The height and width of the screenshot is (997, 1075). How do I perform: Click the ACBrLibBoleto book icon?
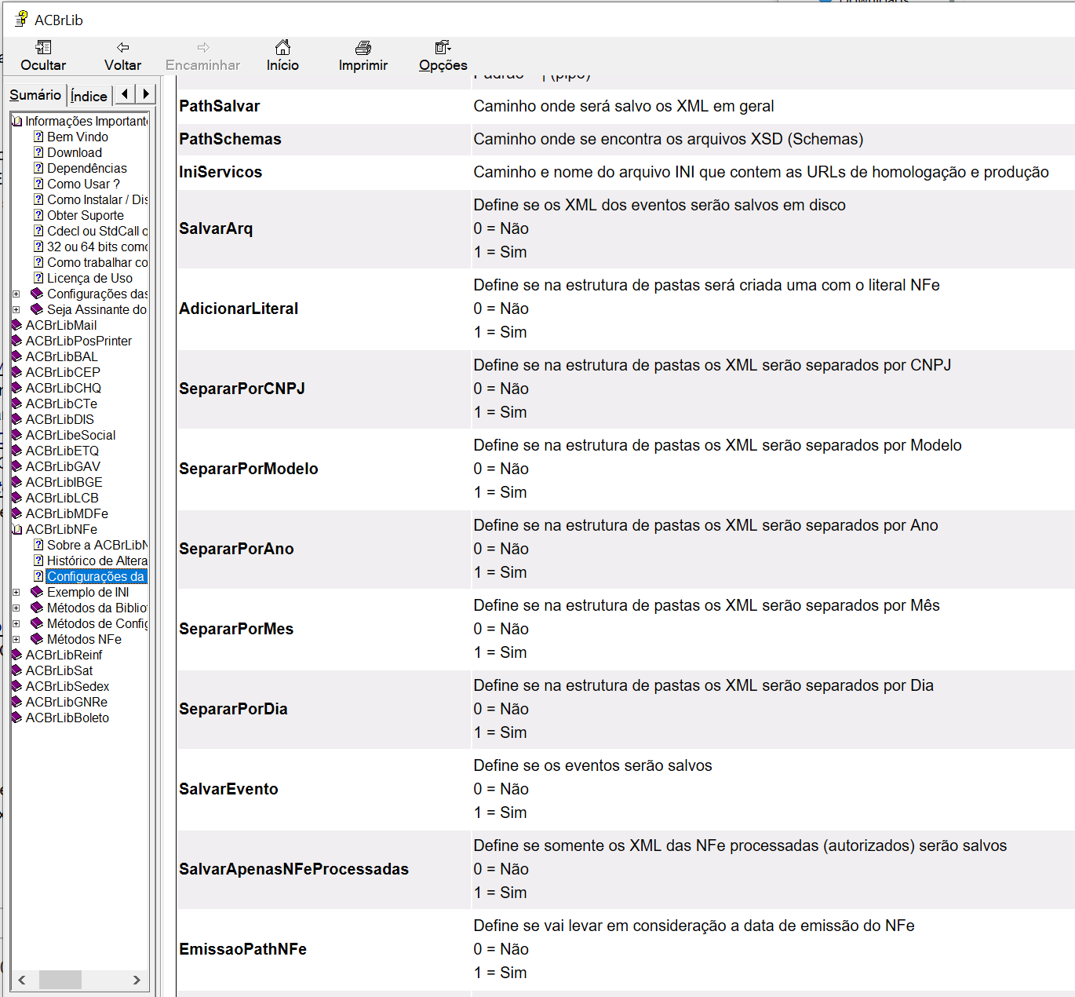coord(16,718)
